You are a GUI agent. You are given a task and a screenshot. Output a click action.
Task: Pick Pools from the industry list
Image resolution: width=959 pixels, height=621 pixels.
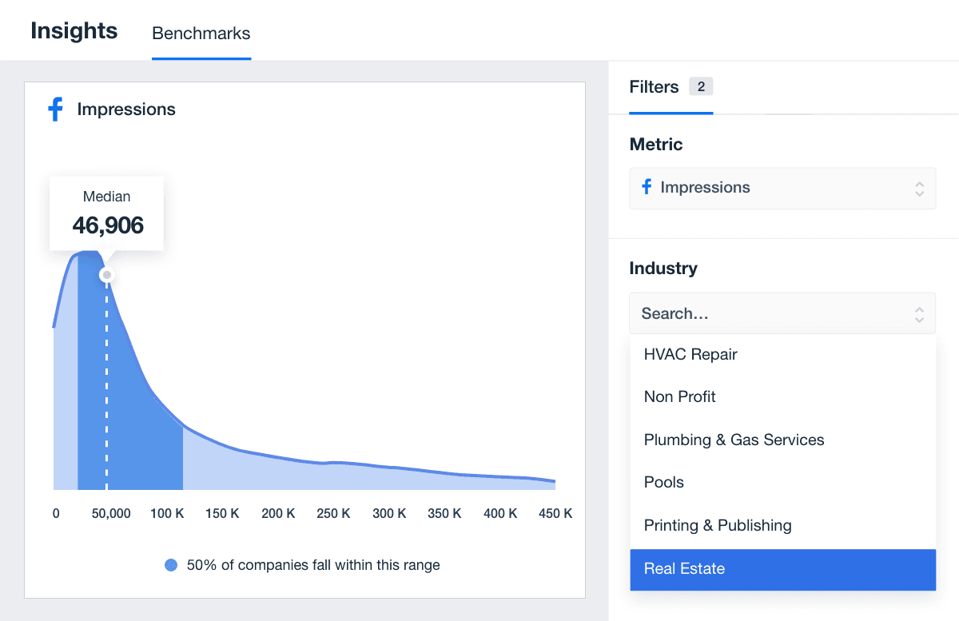[x=664, y=482]
